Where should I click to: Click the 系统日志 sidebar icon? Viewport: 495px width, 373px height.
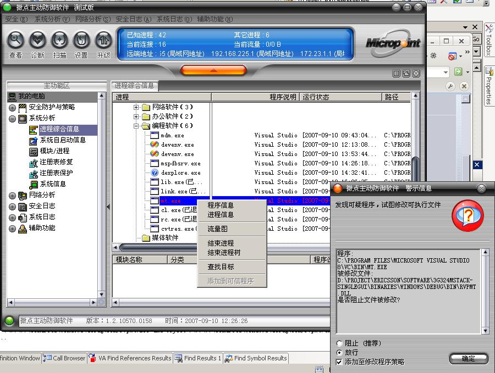click(x=23, y=218)
